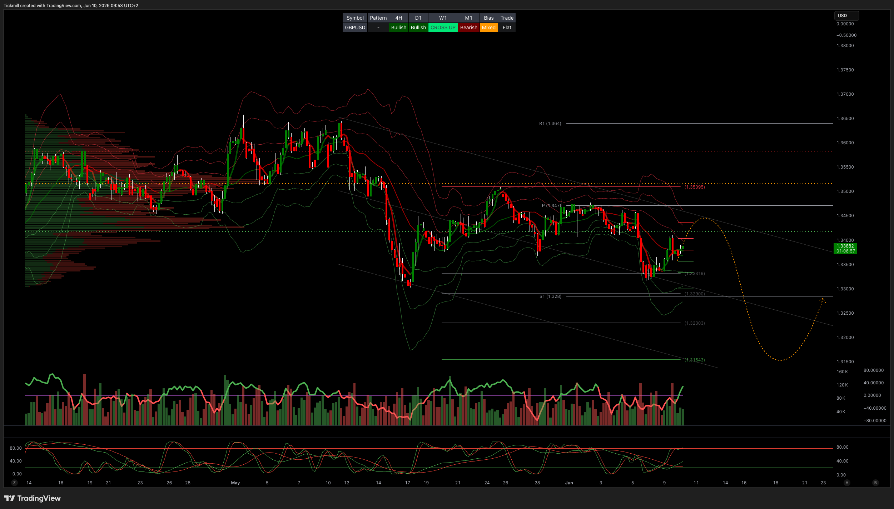Click the orange Mixed bias cell
This screenshot has width=894, height=509.
point(488,28)
